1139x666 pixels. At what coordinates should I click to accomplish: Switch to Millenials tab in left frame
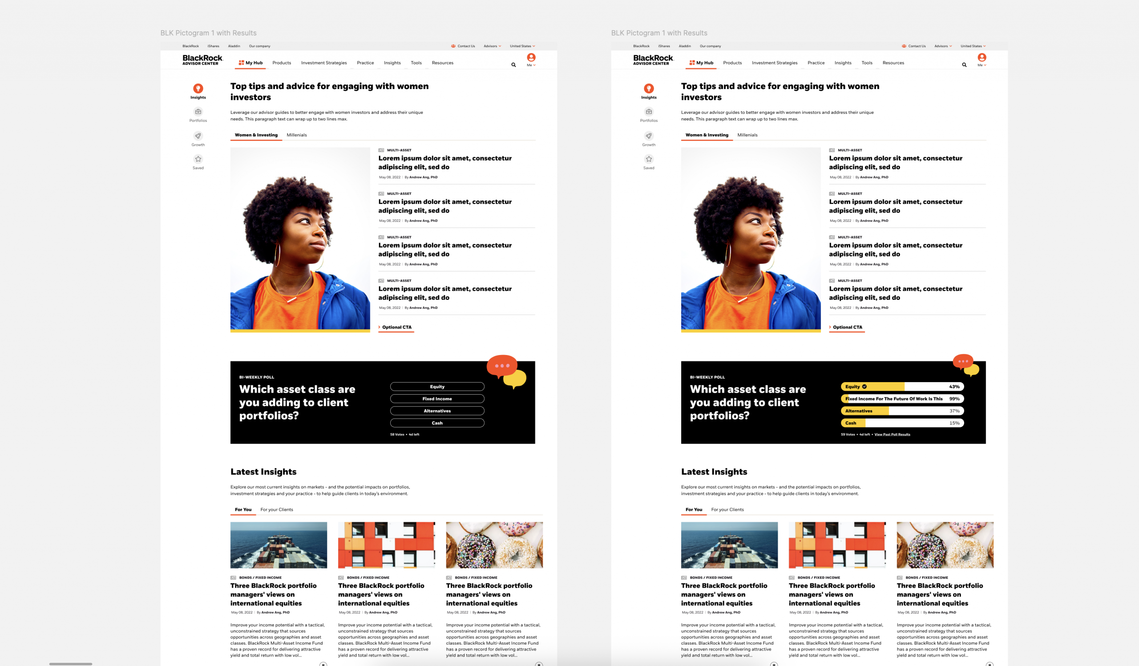coord(296,135)
